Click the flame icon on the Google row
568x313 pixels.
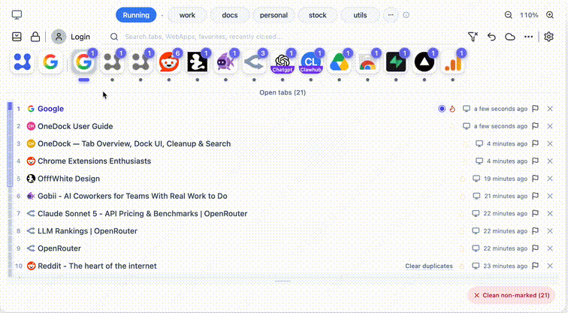[452, 109]
